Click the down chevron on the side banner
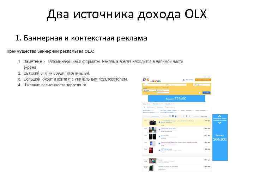The height and width of the screenshot is (190, 254). pyautogui.click(x=220, y=123)
